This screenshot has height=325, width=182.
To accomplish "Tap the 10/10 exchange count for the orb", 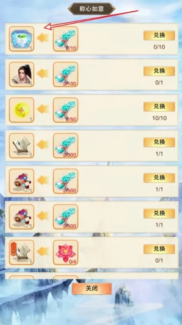I will point(159,118).
